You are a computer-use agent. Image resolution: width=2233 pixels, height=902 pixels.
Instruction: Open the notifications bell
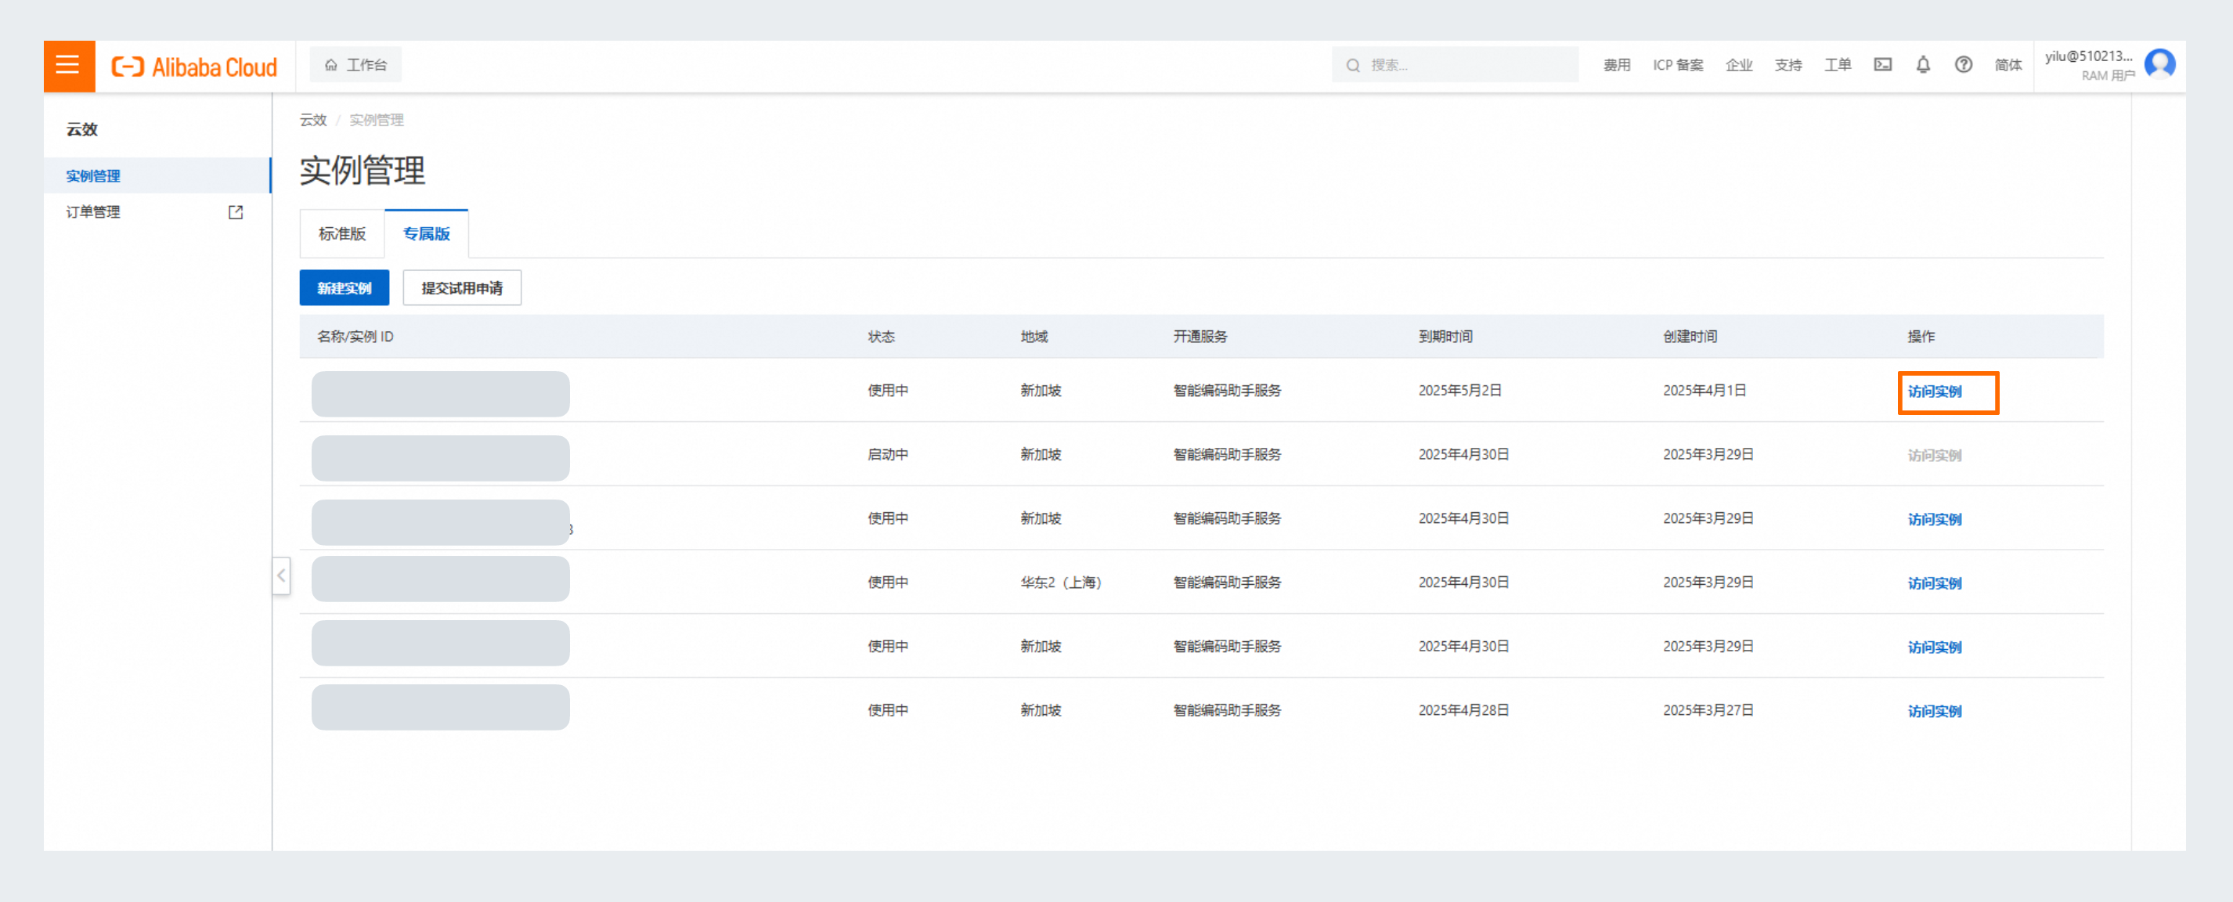click(x=1923, y=65)
